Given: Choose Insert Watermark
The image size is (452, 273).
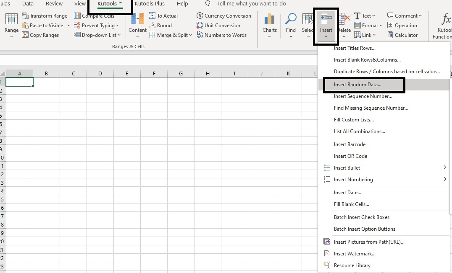Looking at the screenshot, I should [x=384, y=254].
